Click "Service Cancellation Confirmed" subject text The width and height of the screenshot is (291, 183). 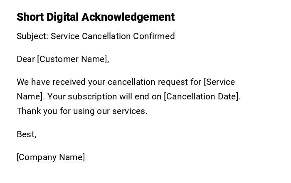[x=113, y=36]
